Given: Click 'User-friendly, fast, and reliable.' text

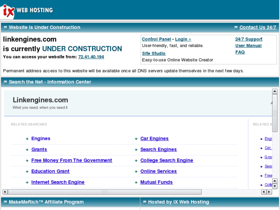Looking at the screenshot, I should 173,46.
